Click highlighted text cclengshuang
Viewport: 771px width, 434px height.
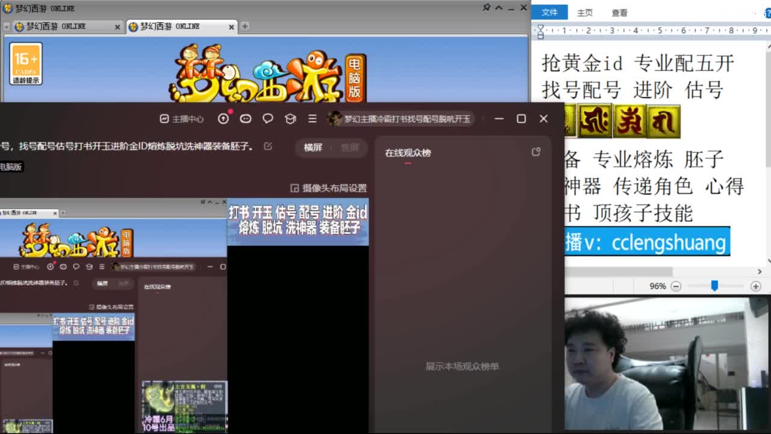[669, 242]
